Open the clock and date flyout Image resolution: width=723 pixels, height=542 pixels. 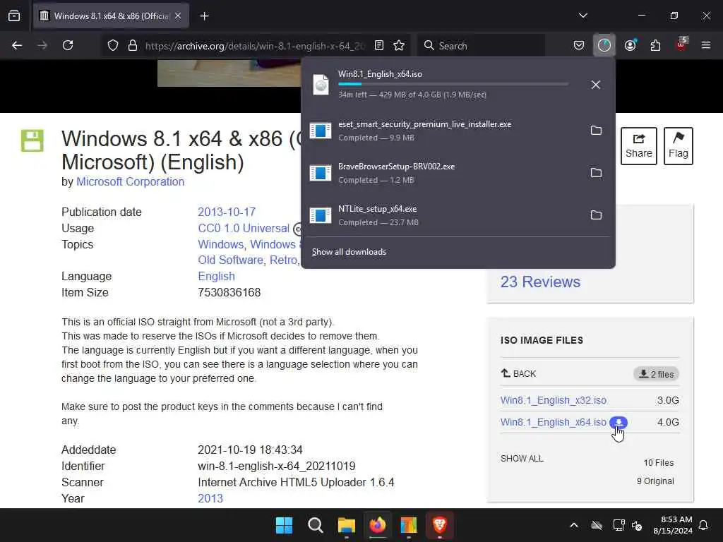pos(673,525)
